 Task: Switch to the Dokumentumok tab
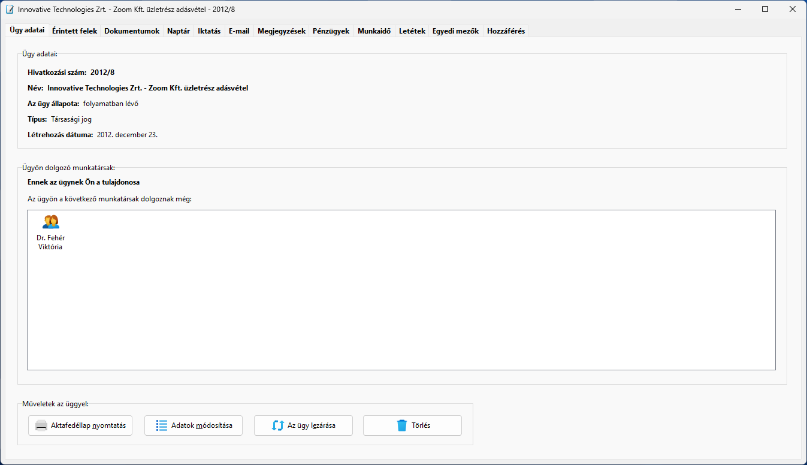132,31
